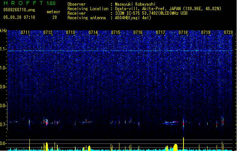Screen dimensions: 237x151
Task: Click the wide yellow power bar near 0717
Action: coord(175,147)
